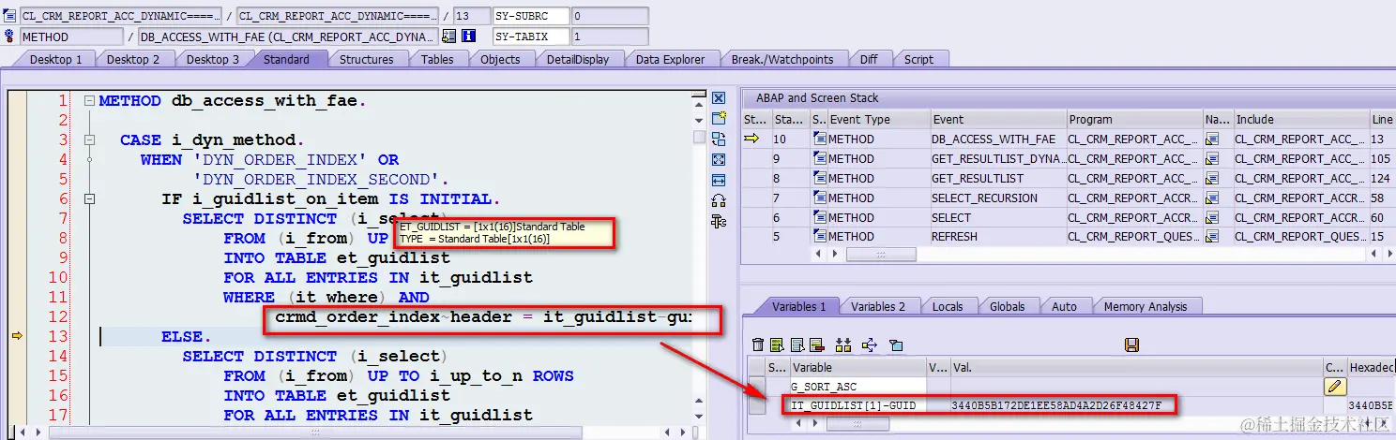Switch to the Desktop 2 tab
Image resolution: width=1396 pixels, height=440 pixels.
[133, 59]
